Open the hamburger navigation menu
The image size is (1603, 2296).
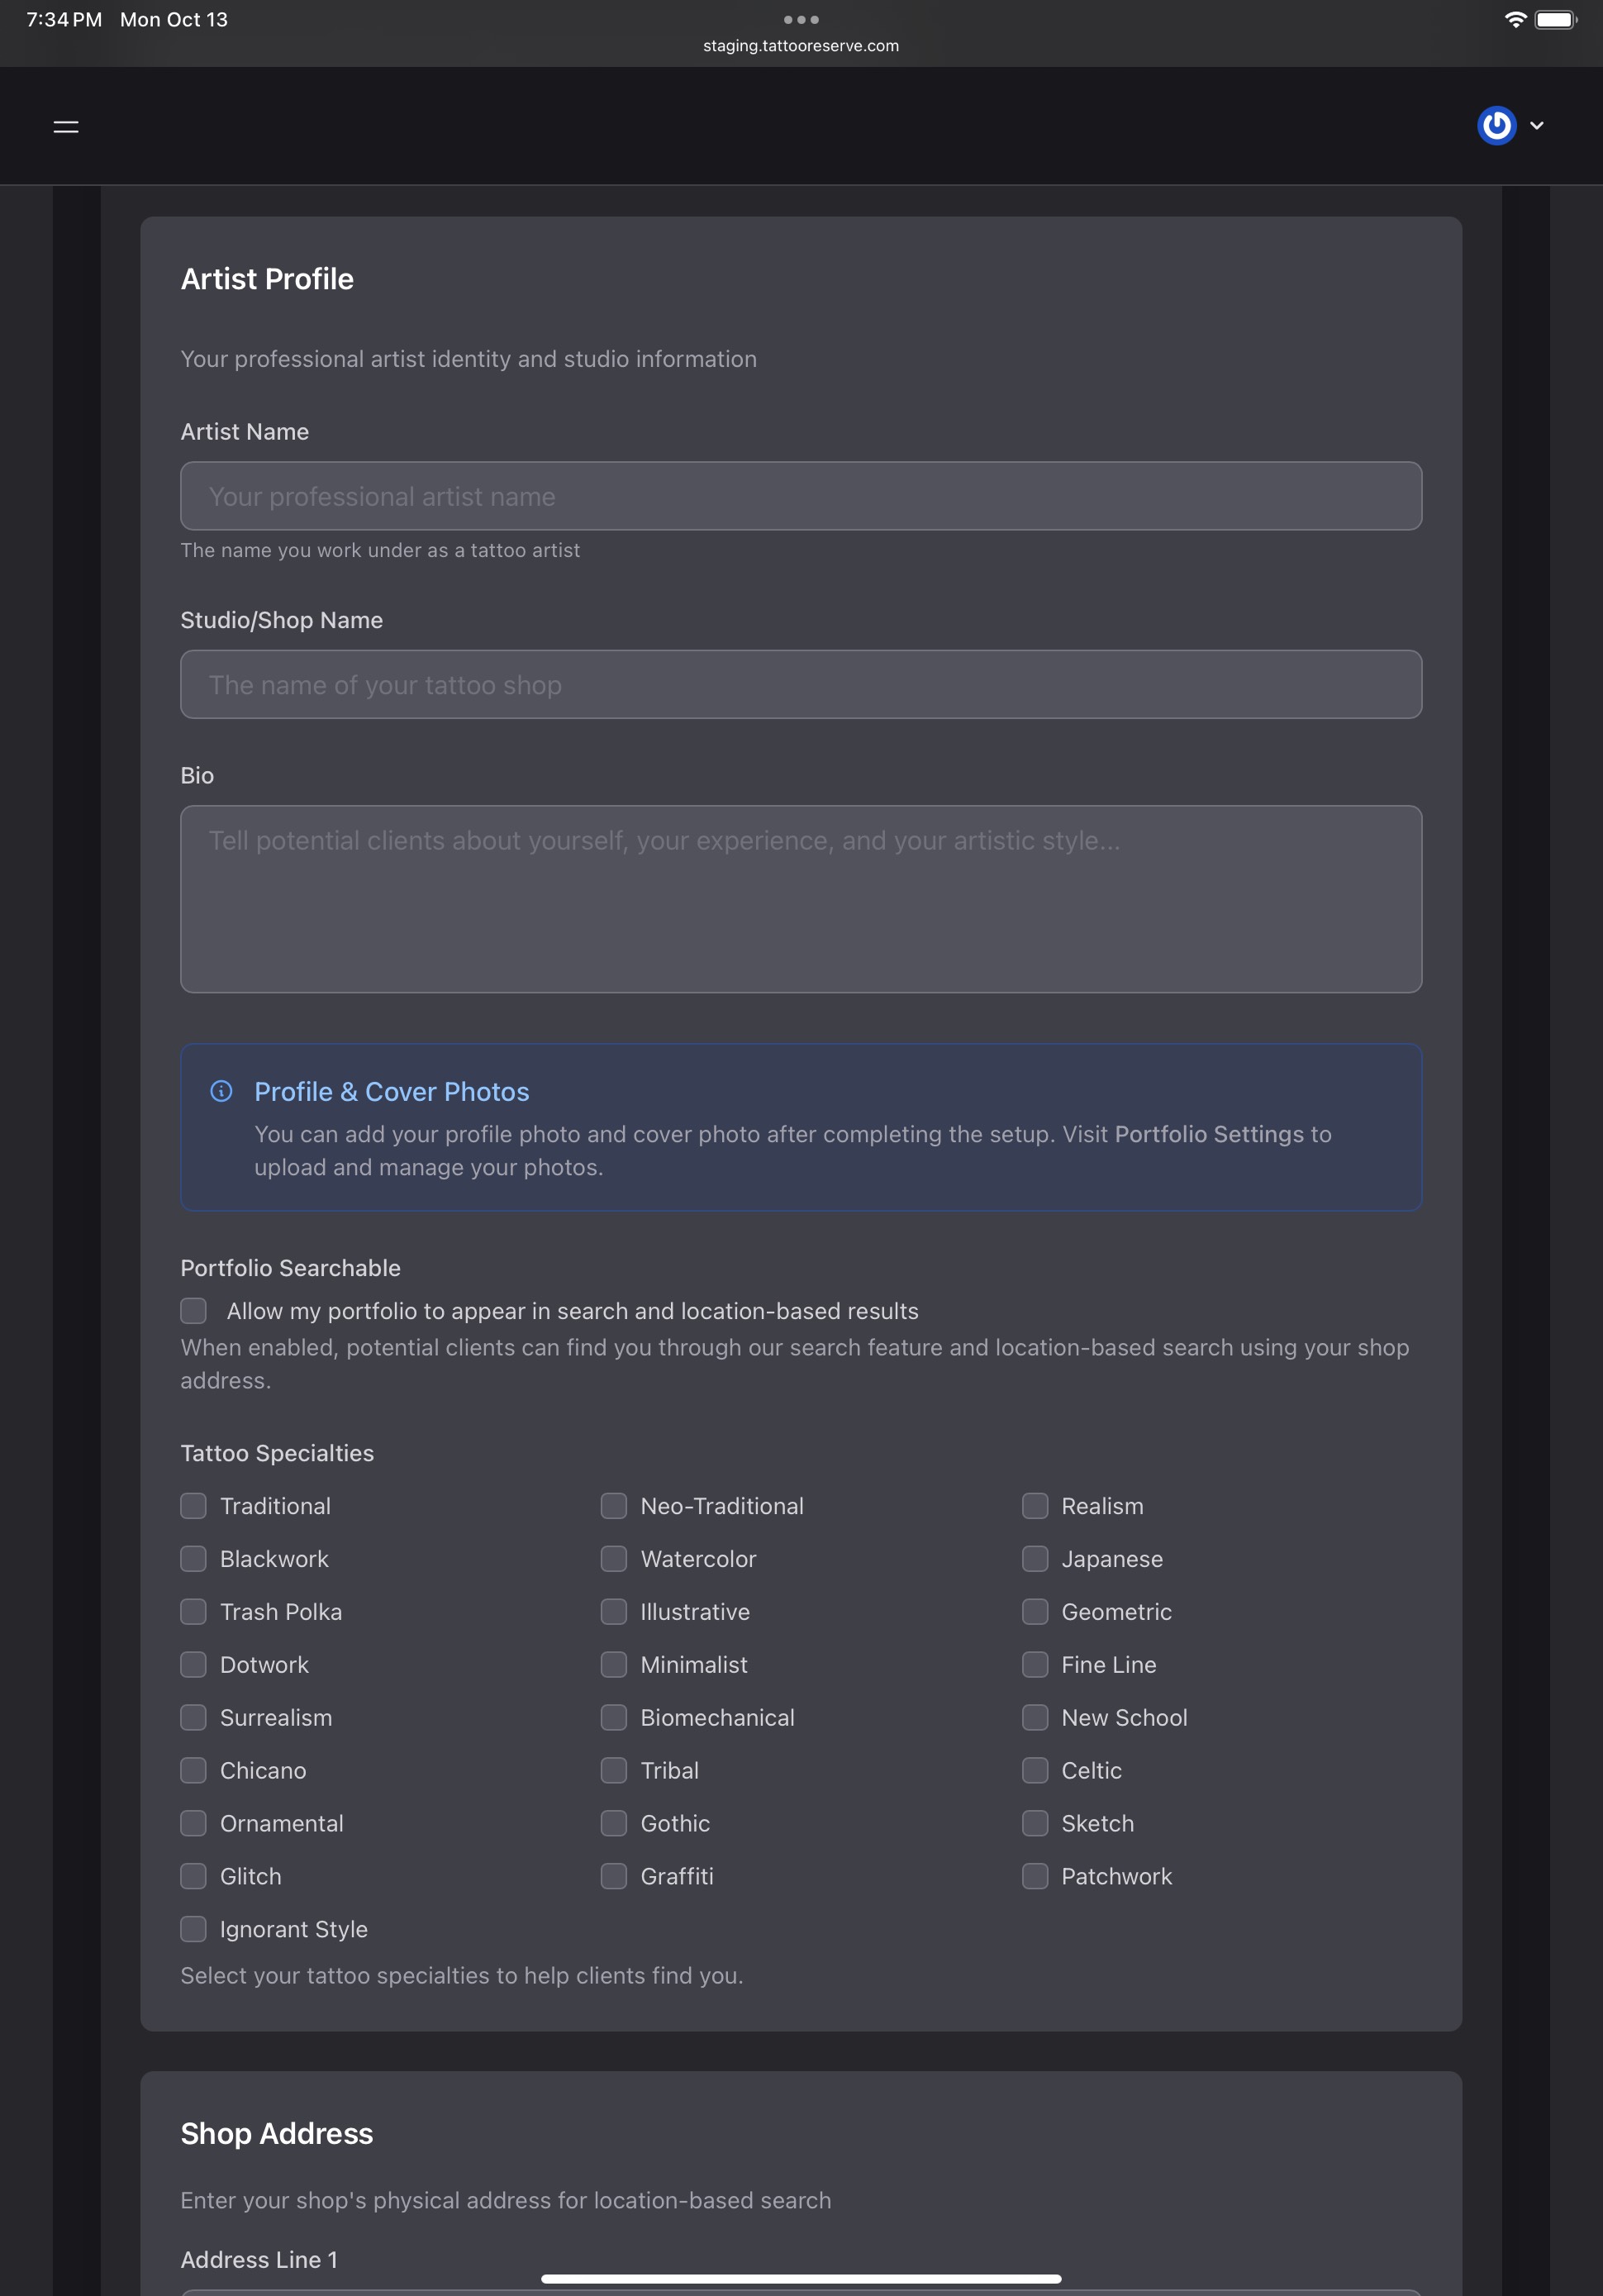pyautogui.click(x=65, y=126)
